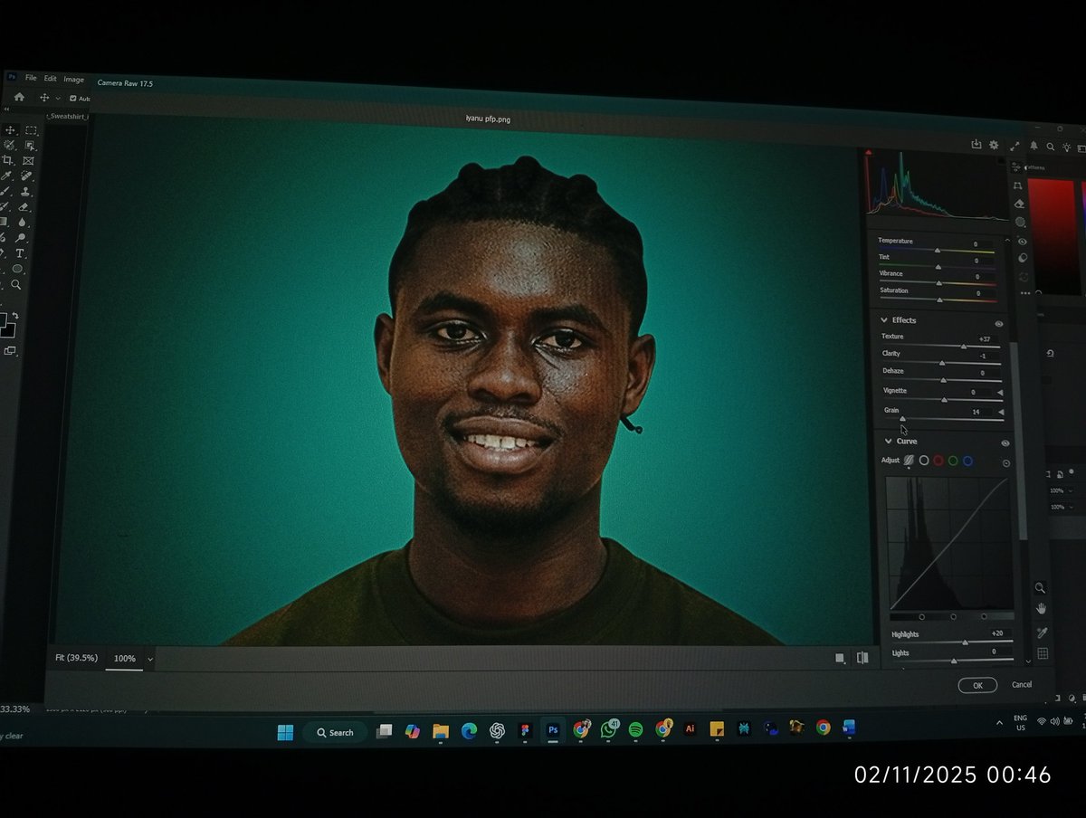
Task: Show hidden system tray icons chevron
Action: pyautogui.click(x=999, y=723)
